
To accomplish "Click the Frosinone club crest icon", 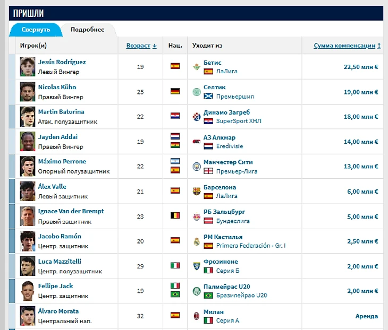I will 197,266.
